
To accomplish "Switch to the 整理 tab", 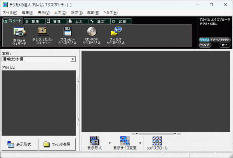I will (34, 21).
